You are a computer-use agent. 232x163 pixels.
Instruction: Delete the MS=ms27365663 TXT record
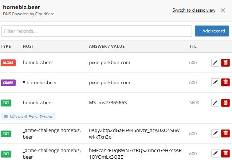pos(225,103)
